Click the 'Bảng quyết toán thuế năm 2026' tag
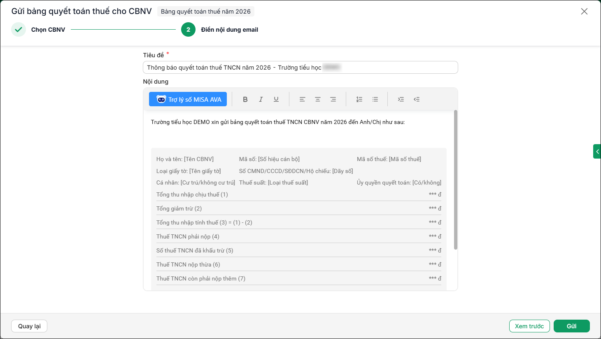This screenshot has height=339, width=601. point(206,12)
